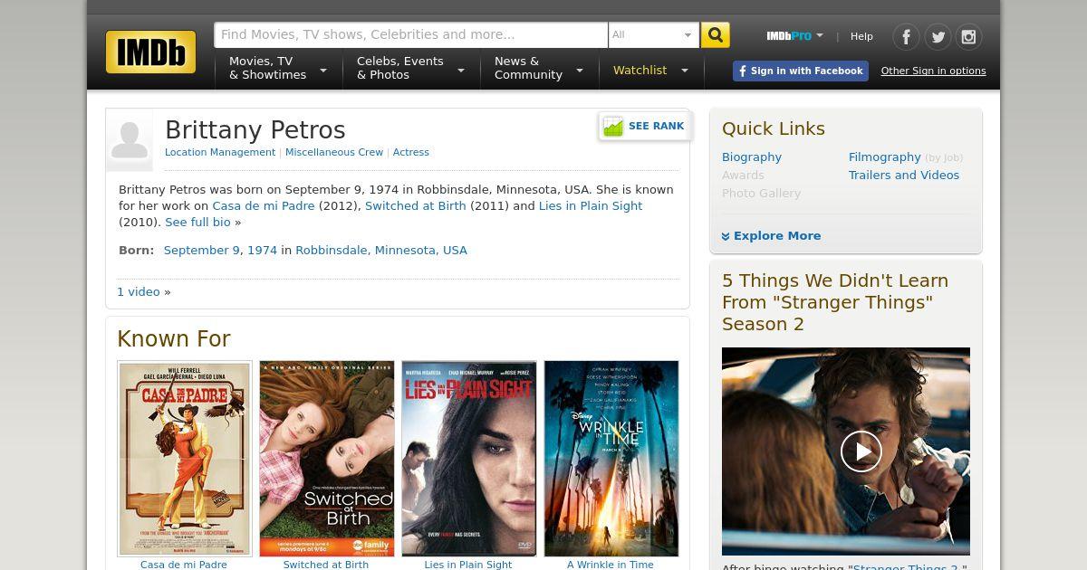
Task: Click Switched at Birth caption link
Action: 326,564
